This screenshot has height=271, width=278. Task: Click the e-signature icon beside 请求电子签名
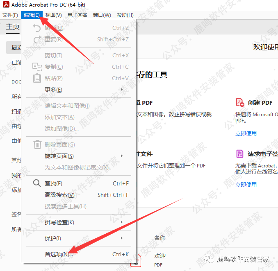(240, 154)
